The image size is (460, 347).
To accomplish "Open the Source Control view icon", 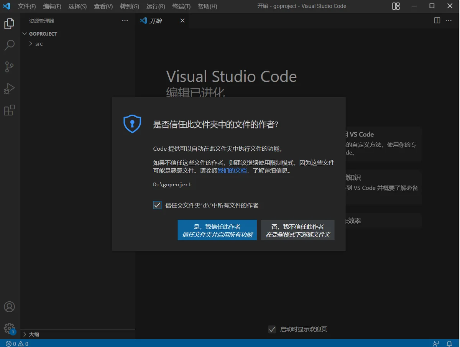I will [9, 67].
